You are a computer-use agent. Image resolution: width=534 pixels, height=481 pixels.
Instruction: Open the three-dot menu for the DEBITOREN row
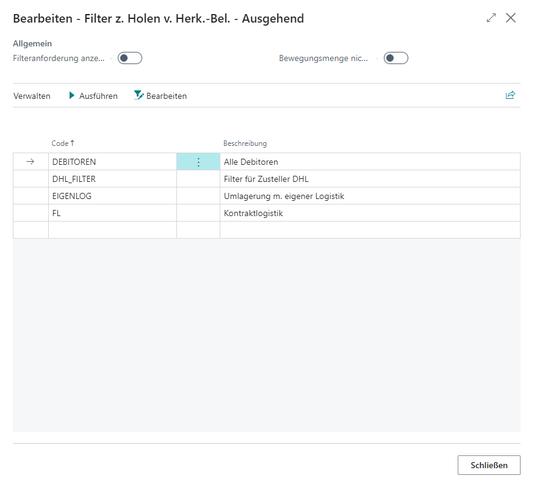(x=198, y=162)
